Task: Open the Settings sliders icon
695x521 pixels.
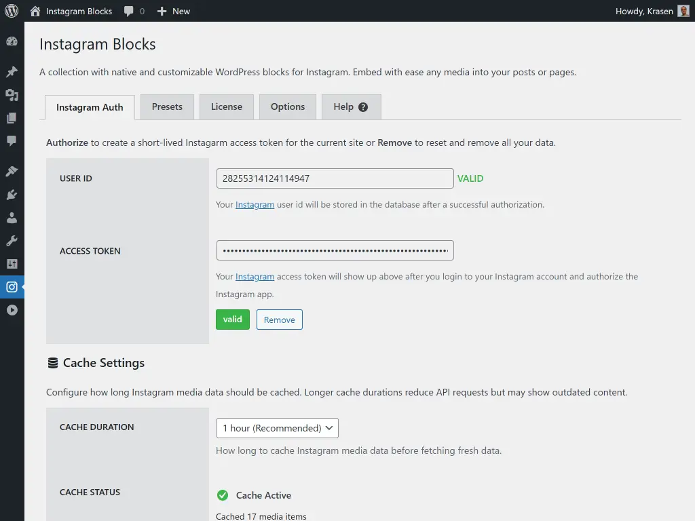Action: tap(12, 263)
